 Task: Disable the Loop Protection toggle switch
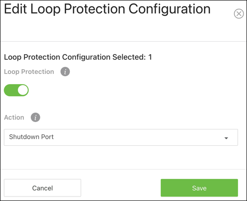16,90
